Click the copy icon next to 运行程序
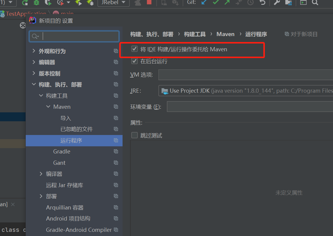The width and height of the screenshot is (333, 236). pos(116,140)
